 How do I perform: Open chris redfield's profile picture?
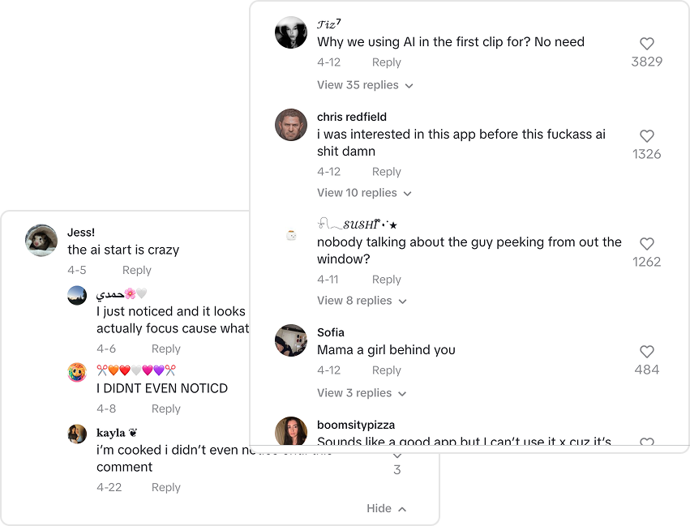[x=291, y=125]
